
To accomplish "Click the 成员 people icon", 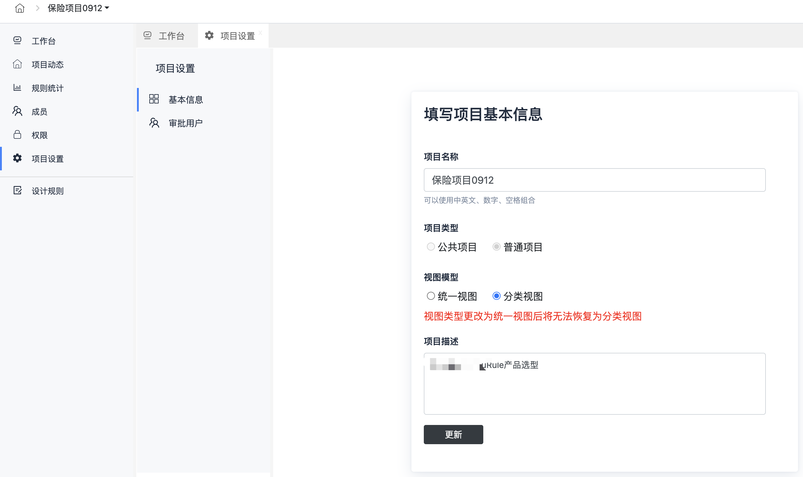I will coord(17,111).
